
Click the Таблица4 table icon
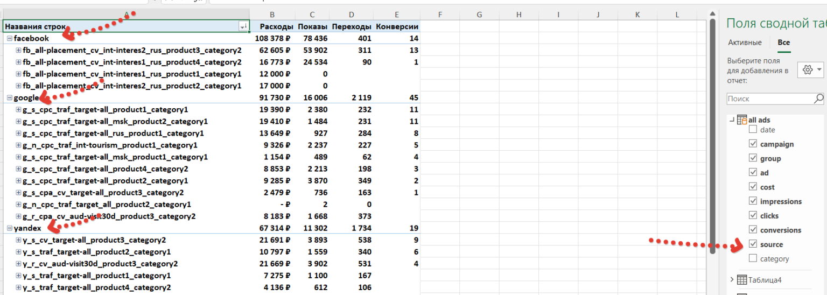coord(741,279)
